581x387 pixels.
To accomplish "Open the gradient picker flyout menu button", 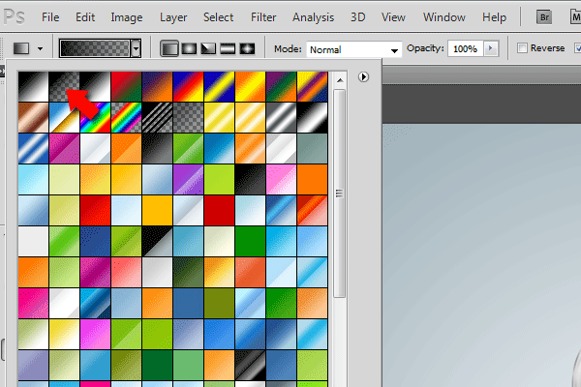I will (x=363, y=77).
